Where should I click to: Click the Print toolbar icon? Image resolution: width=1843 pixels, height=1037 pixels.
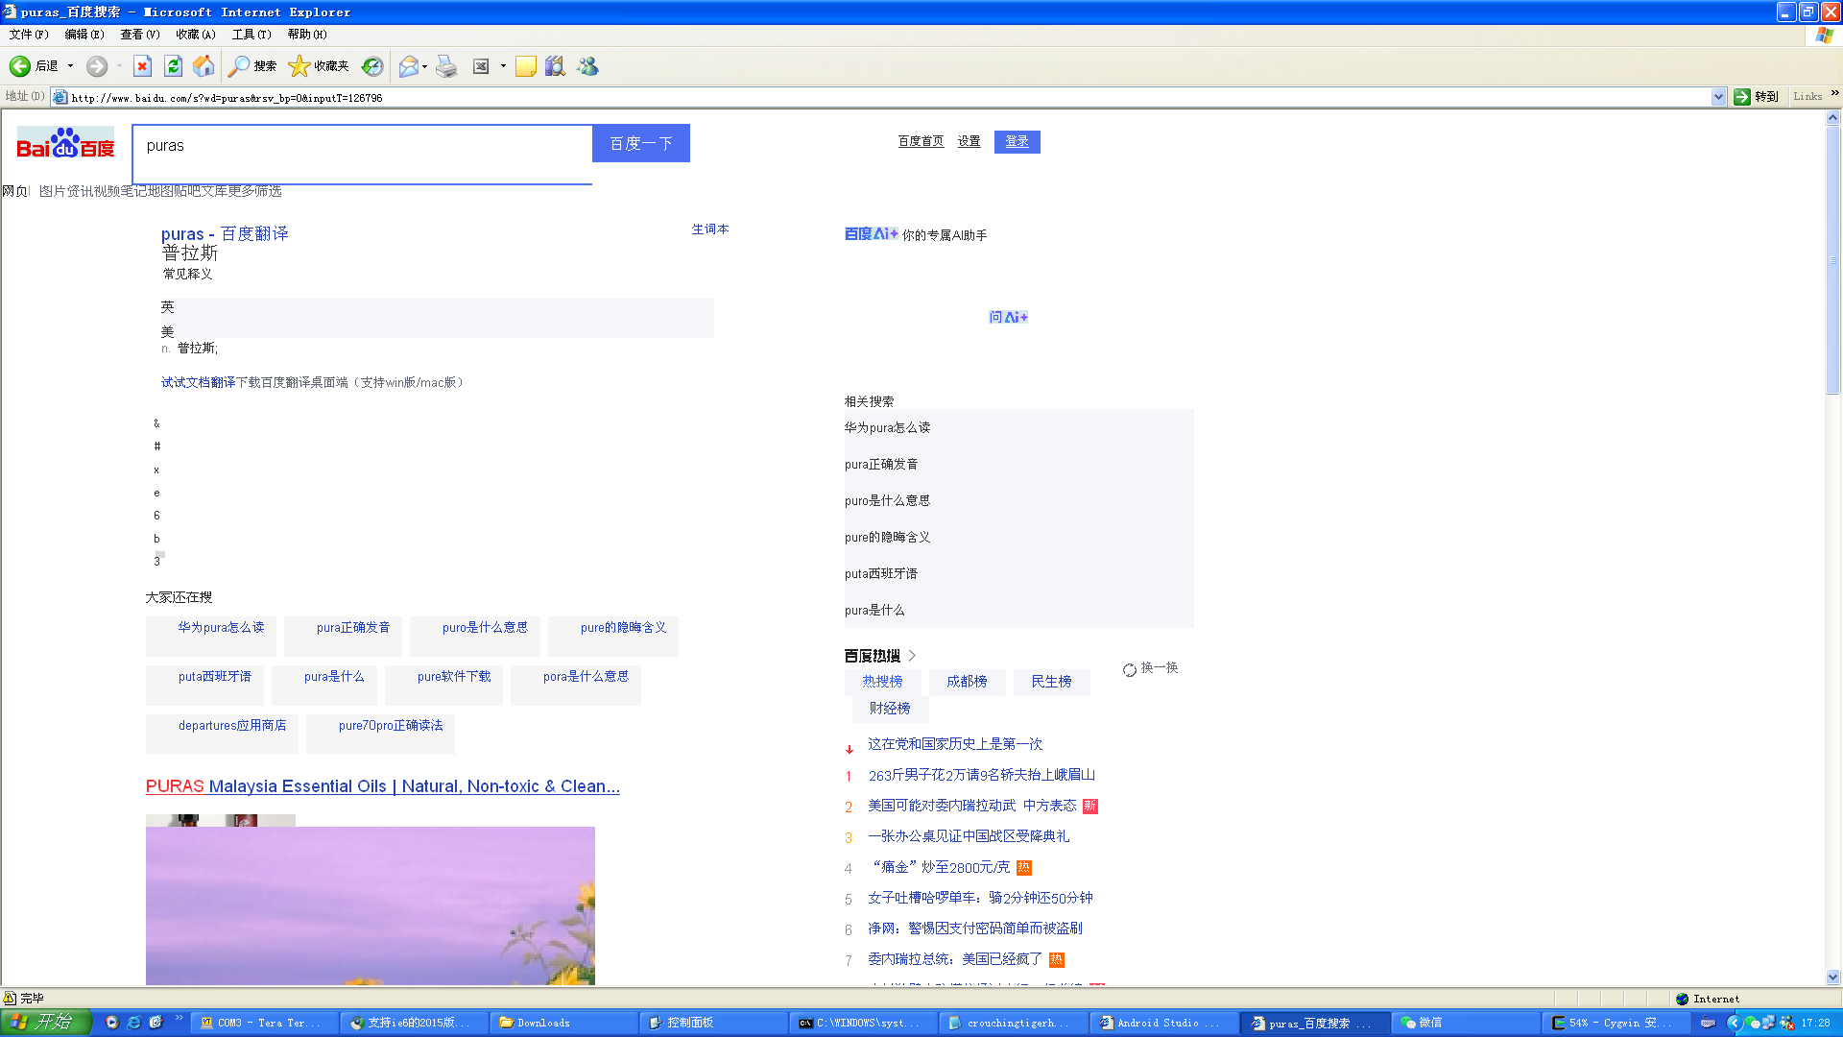pos(446,66)
